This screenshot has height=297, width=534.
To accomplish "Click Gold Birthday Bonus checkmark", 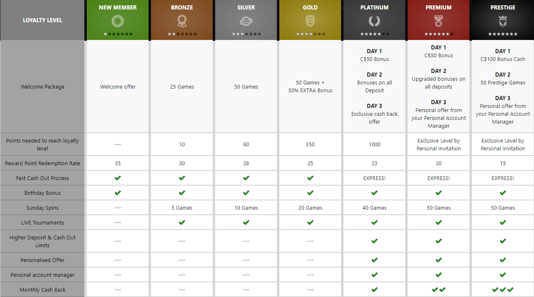I will 310,193.
